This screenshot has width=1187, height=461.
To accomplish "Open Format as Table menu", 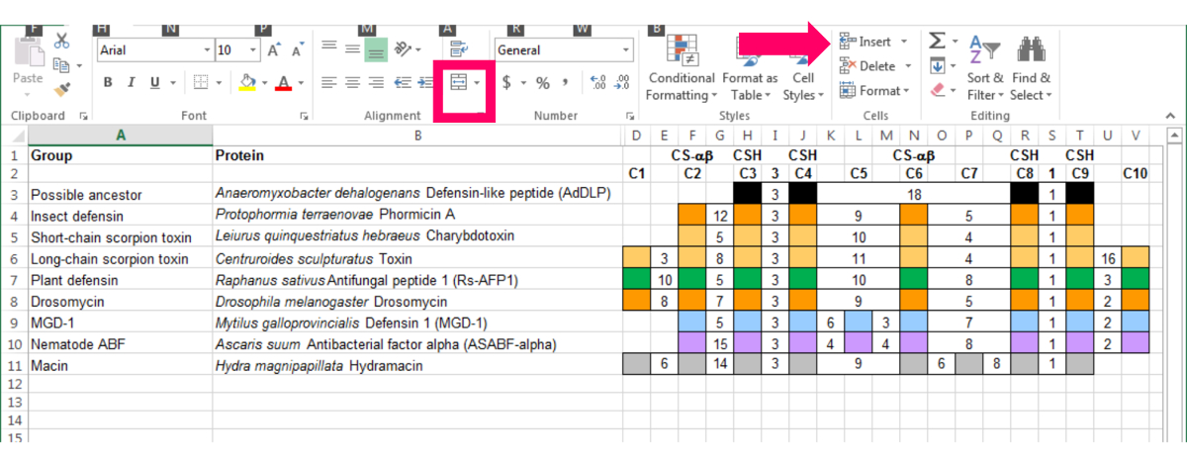I will [749, 67].
